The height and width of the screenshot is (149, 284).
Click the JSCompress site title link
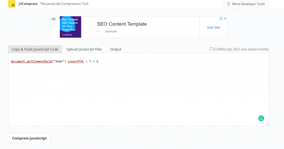28,4
